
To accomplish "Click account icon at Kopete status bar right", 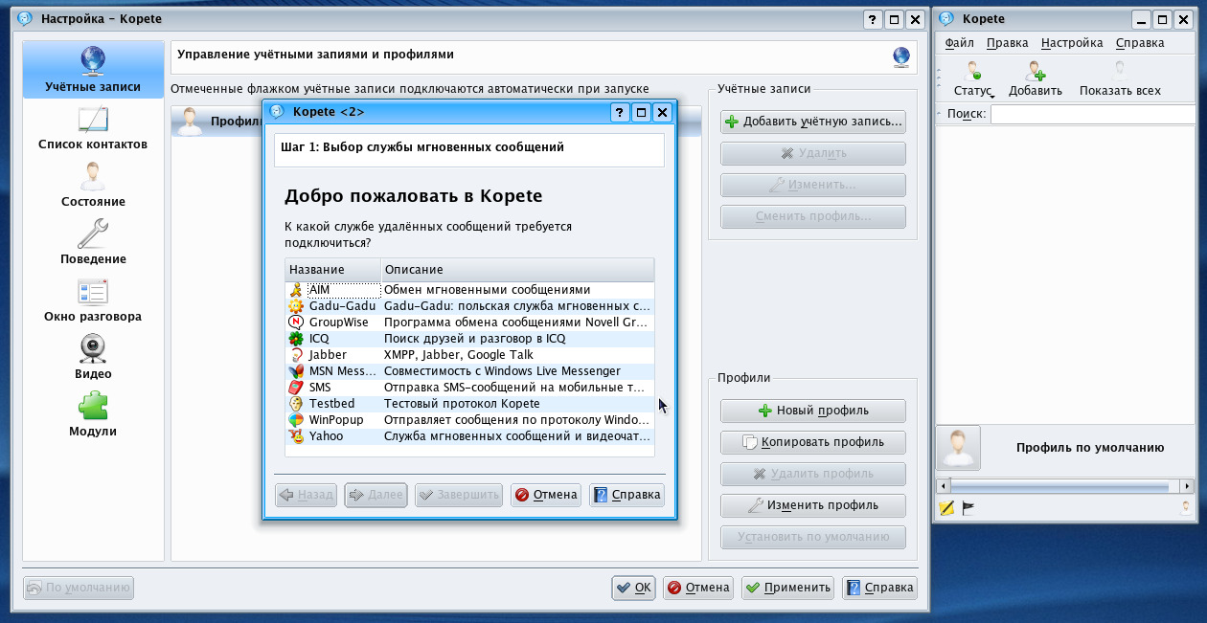I will [x=1187, y=508].
